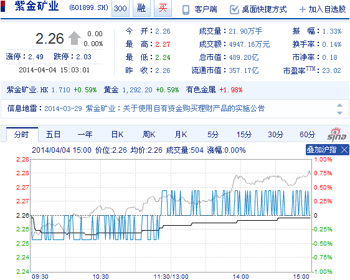Click the chart header text 成交量:504
This screenshot has height=280, width=350.
click(x=184, y=150)
